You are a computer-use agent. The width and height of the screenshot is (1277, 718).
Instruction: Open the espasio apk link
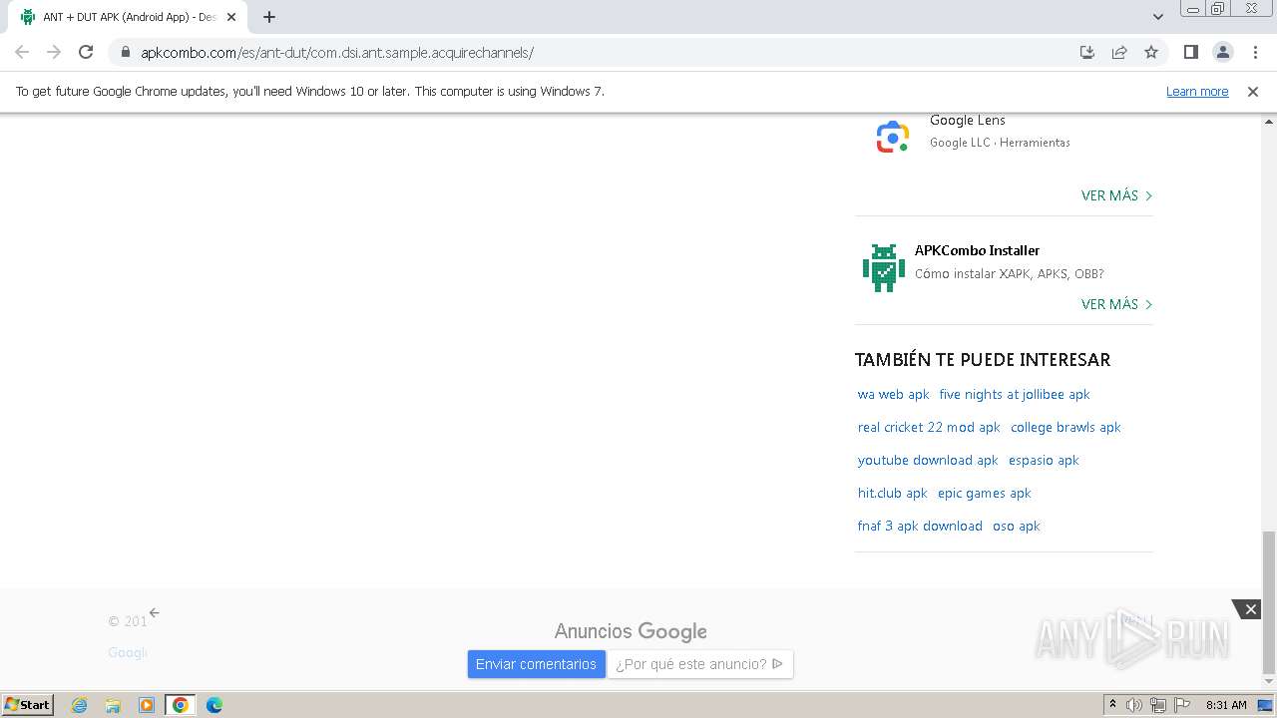click(x=1044, y=460)
